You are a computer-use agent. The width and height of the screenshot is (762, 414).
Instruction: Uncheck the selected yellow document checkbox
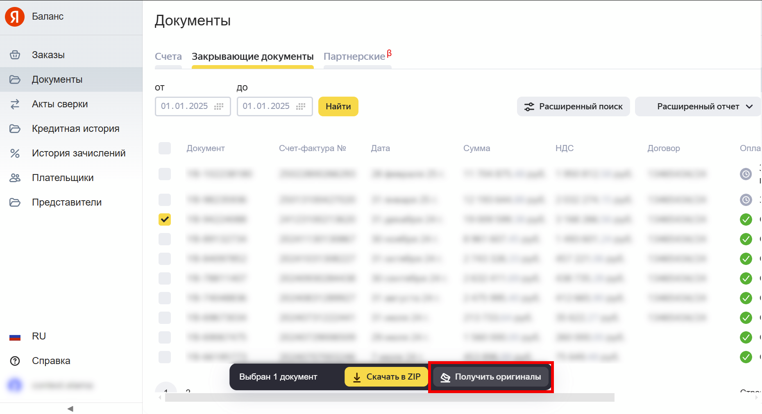click(x=165, y=219)
